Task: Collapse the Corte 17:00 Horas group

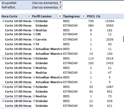Action: point(3,87)
